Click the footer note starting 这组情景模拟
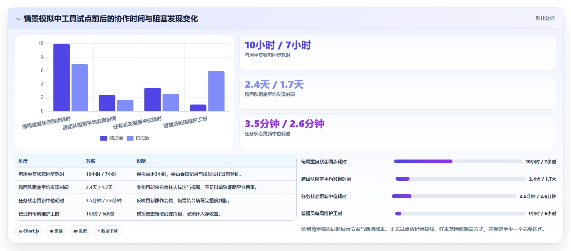 [424, 229]
